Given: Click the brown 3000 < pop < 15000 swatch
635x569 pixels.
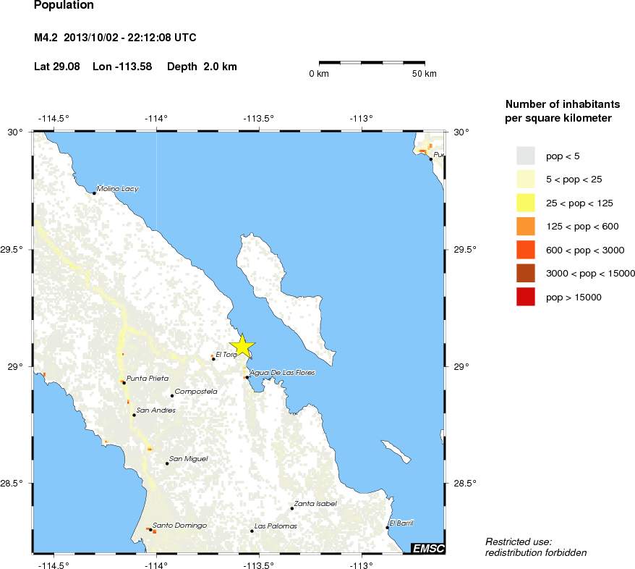Looking at the screenshot, I should pos(525,273).
